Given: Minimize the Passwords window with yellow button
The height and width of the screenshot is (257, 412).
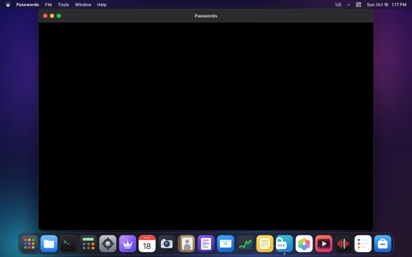Looking at the screenshot, I should 52,16.
